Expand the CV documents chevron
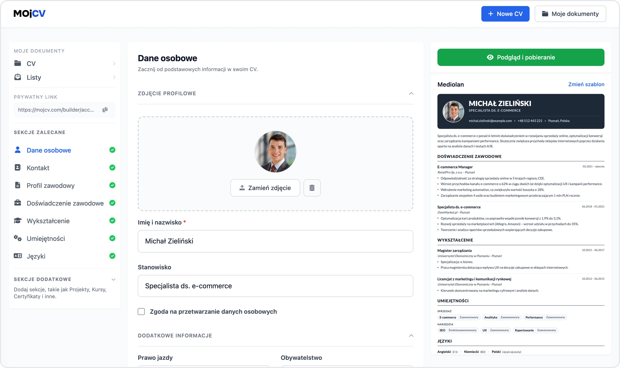 tap(114, 64)
